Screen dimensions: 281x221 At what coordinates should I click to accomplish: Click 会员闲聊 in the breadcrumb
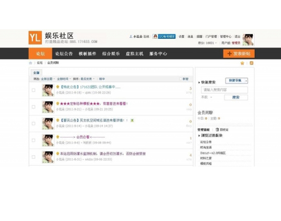coord(53,63)
